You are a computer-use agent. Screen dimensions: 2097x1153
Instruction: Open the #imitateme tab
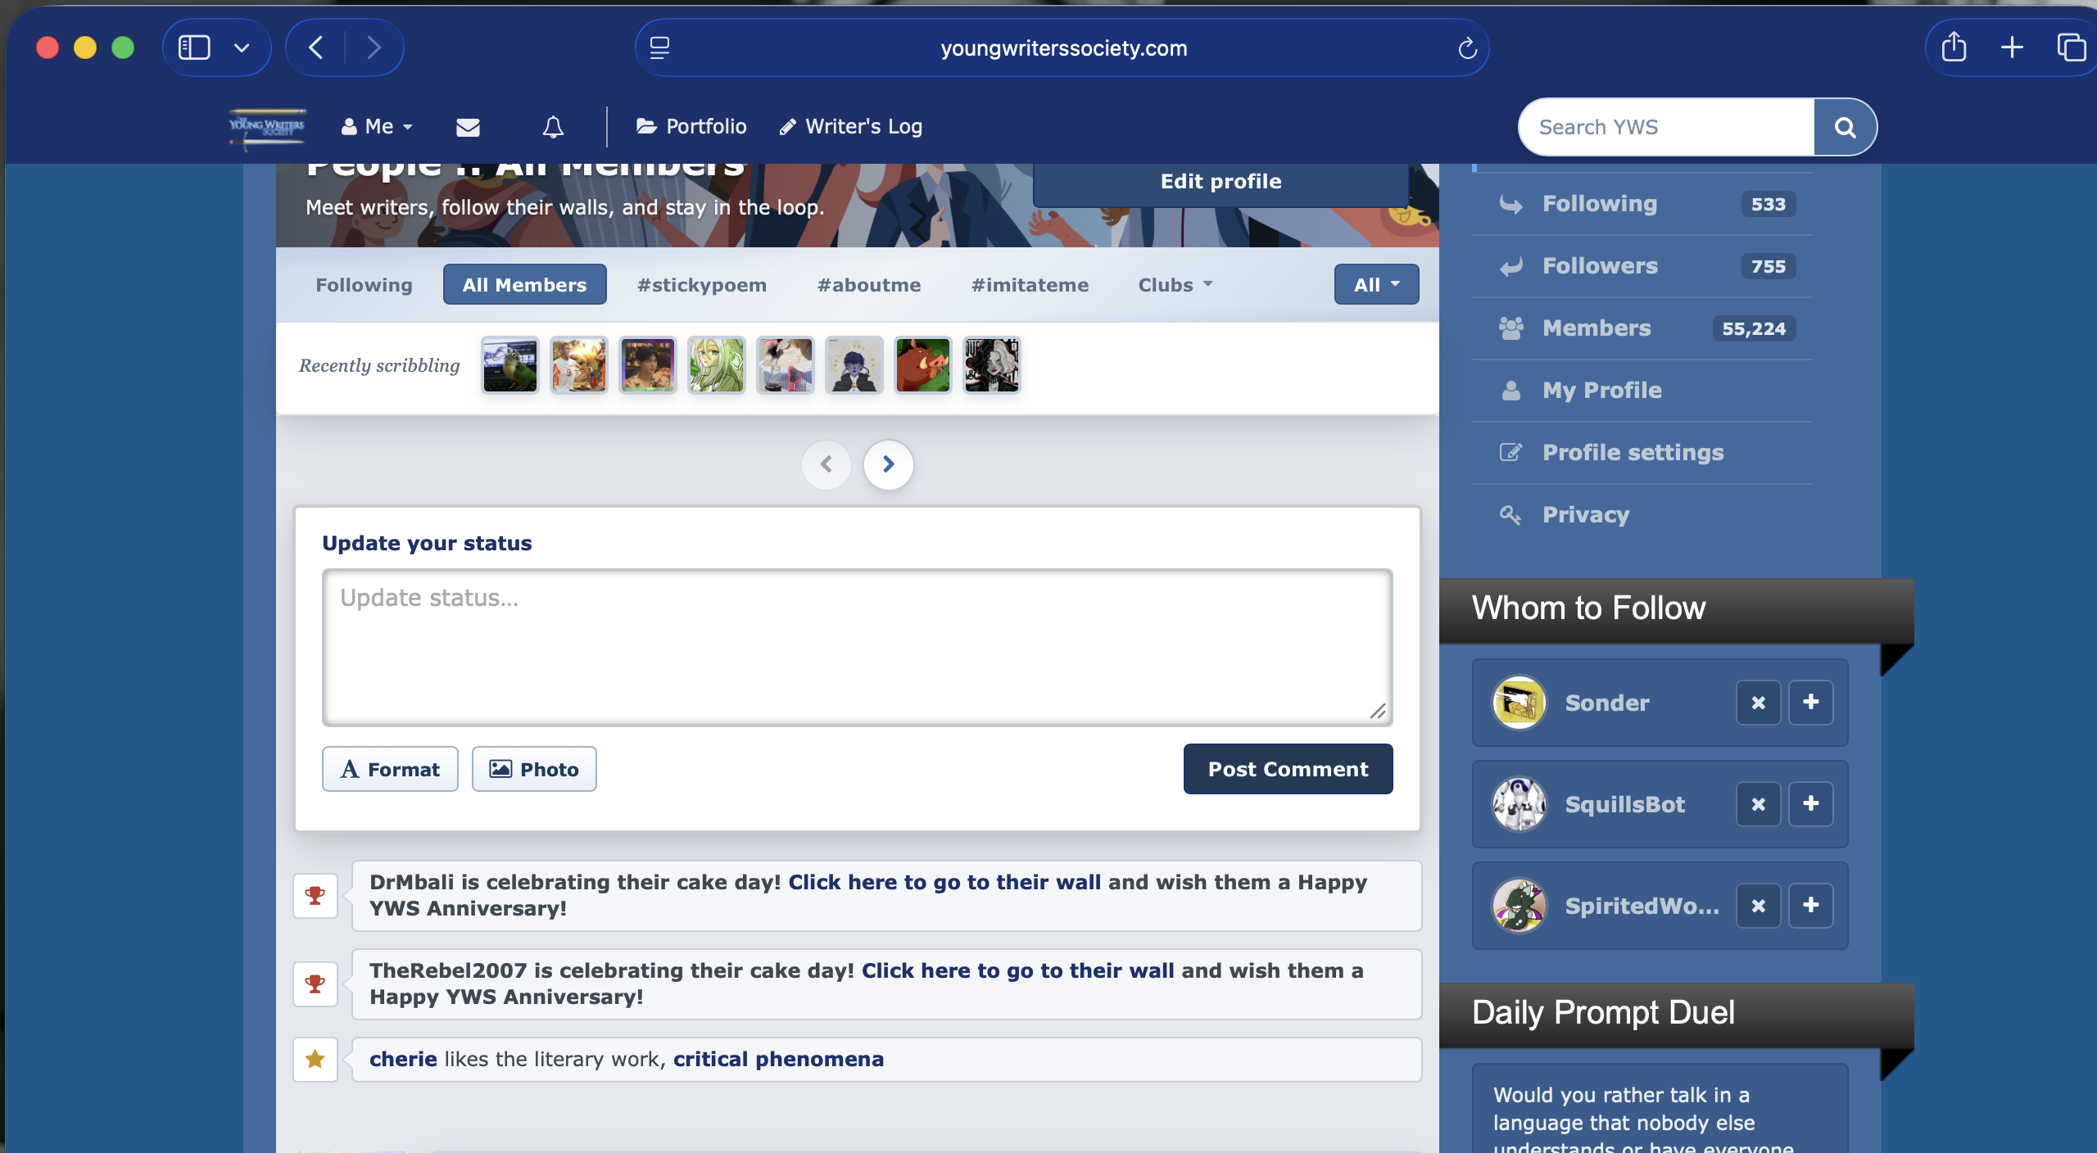1030,285
